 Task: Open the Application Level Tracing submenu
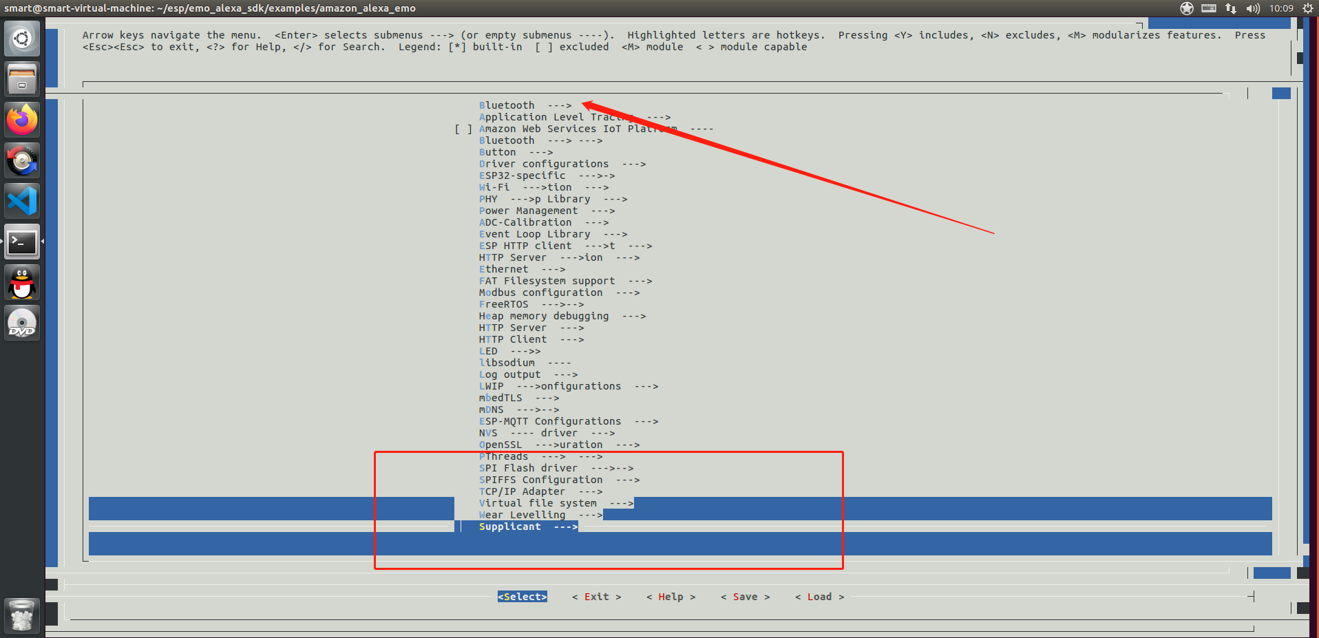click(575, 117)
